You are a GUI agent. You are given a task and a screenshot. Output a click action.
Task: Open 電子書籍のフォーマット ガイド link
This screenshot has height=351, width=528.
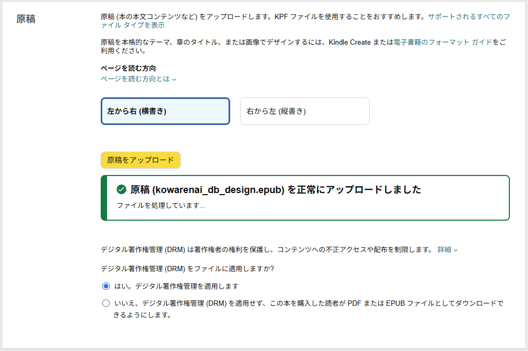click(x=443, y=42)
